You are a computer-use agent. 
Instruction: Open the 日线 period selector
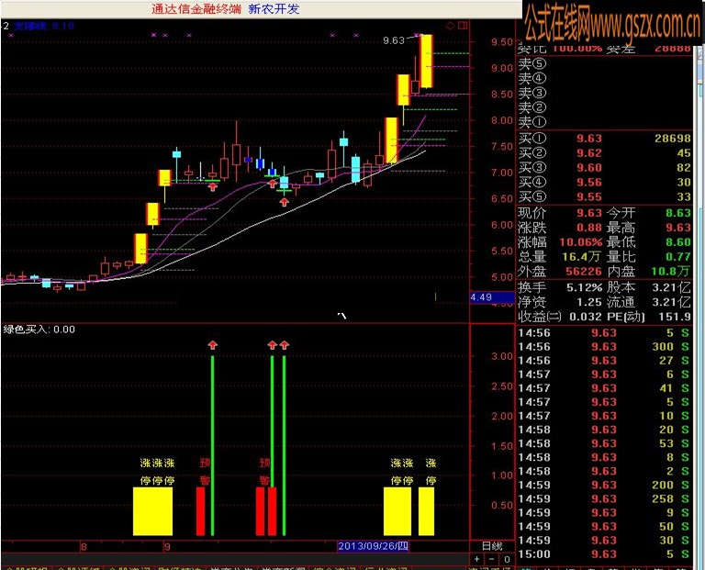[x=492, y=546]
